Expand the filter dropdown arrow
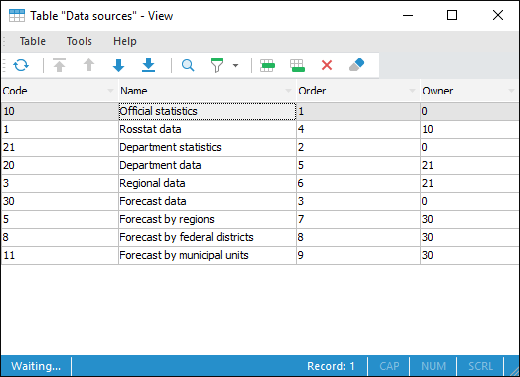520x377 pixels. (235, 65)
